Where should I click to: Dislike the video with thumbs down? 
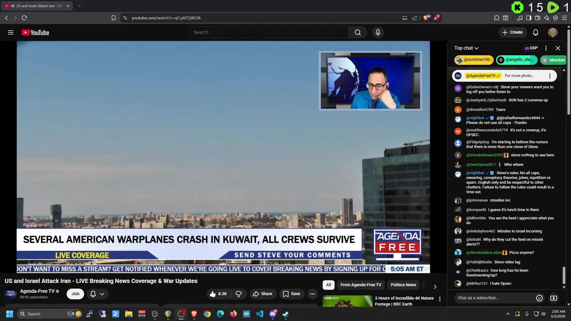pyautogui.click(x=239, y=294)
